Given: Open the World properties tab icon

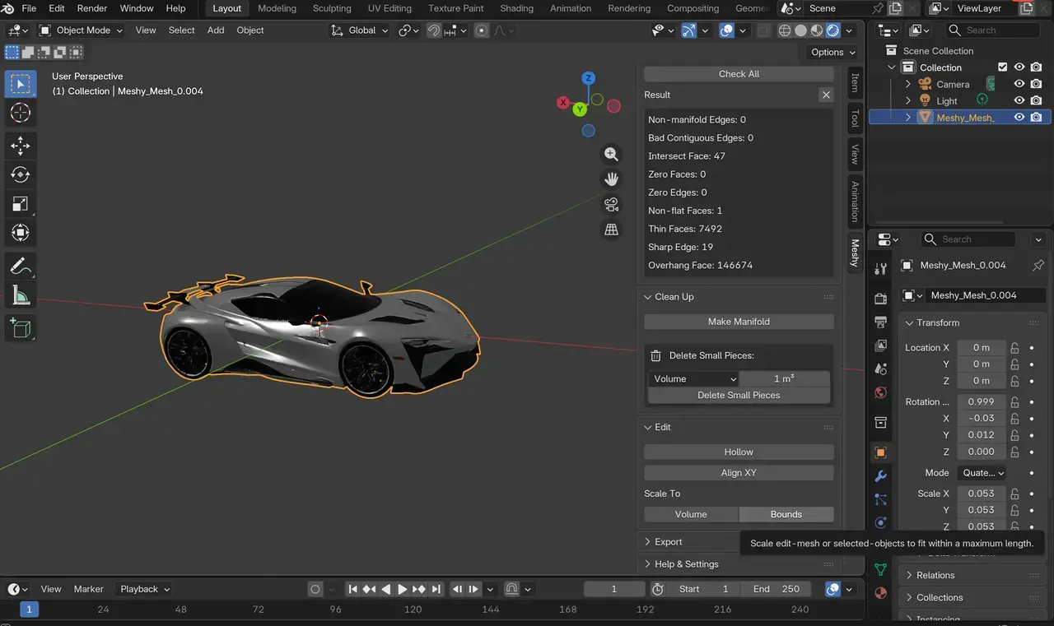Looking at the screenshot, I should [880, 392].
